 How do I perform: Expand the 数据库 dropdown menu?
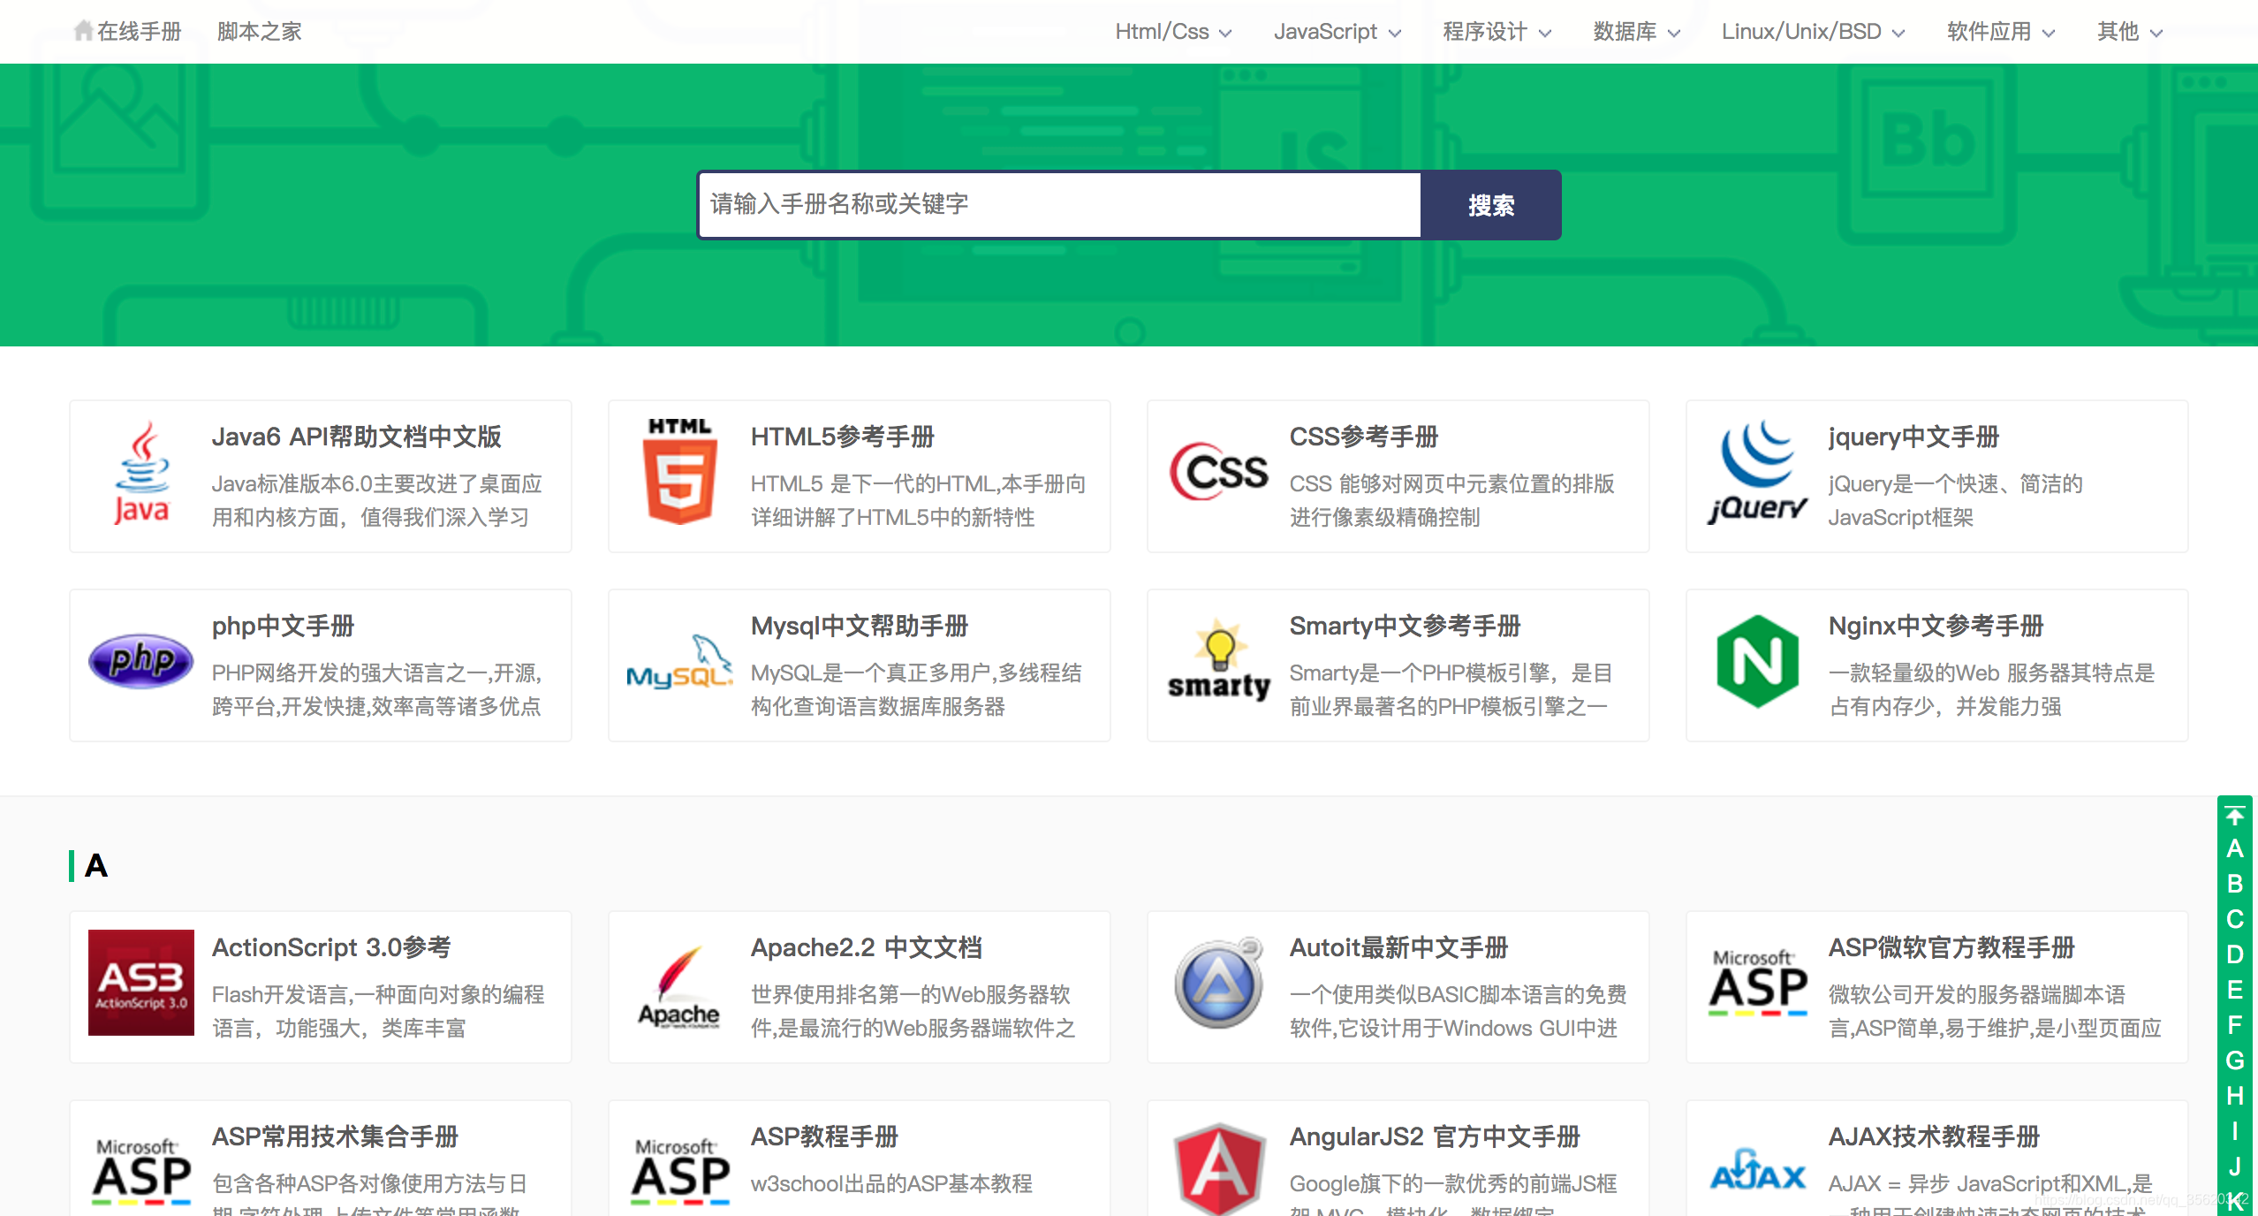1636,32
